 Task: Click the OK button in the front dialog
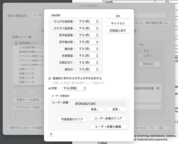(x=118, y=16)
